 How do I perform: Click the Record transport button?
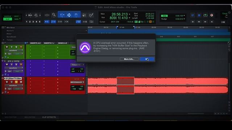click(x=212, y=15)
